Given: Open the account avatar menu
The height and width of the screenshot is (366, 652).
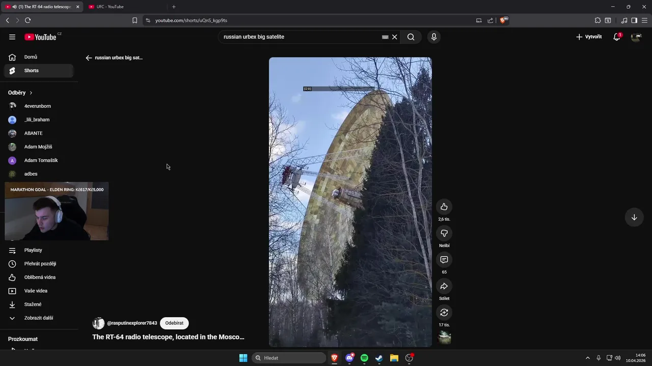Looking at the screenshot, I should click(x=636, y=37).
